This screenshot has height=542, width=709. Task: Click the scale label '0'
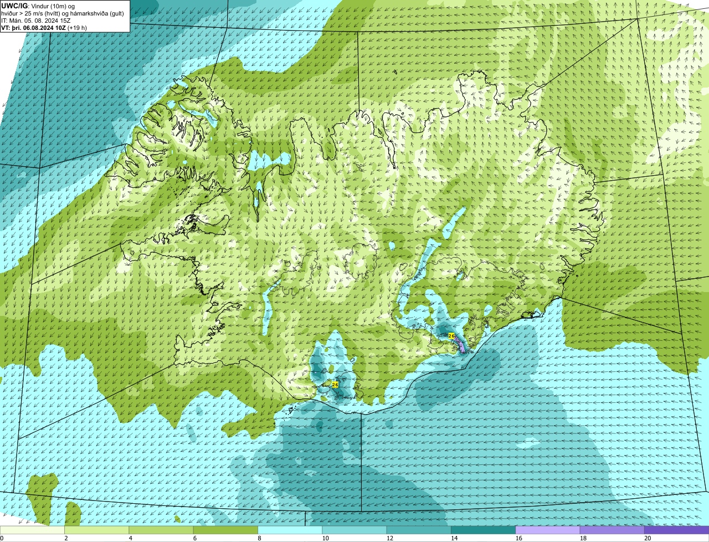(2, 538)
